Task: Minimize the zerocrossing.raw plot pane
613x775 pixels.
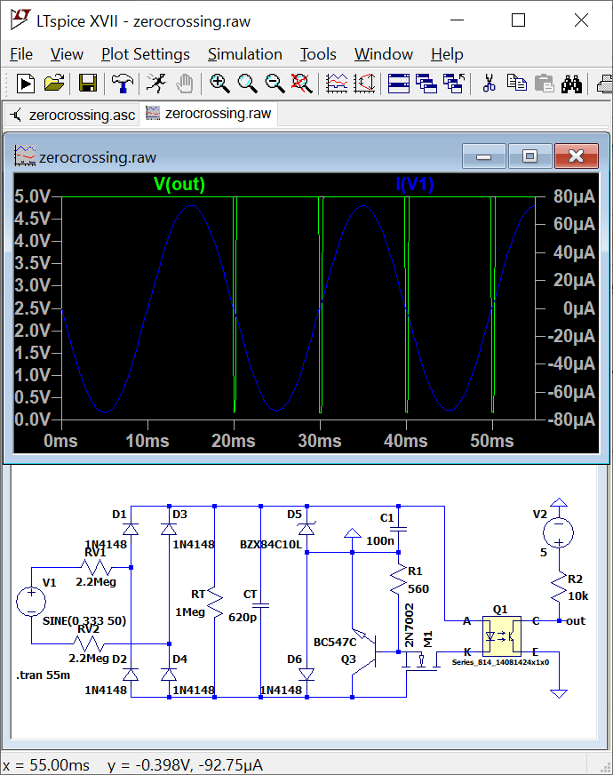Action: tap(483, 156)
